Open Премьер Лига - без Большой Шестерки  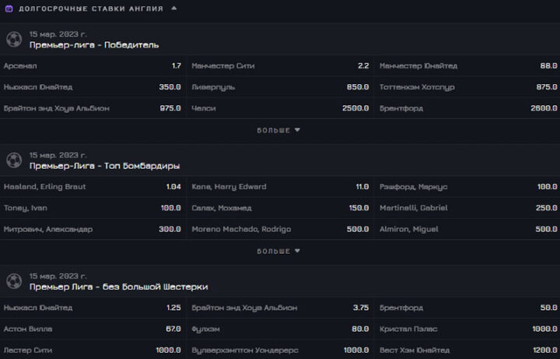(118, 287)
